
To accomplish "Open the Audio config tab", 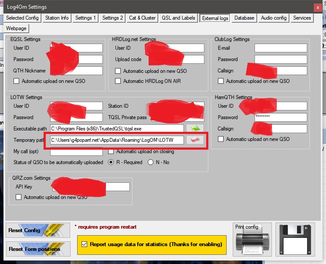I will (x=274, y=18).
